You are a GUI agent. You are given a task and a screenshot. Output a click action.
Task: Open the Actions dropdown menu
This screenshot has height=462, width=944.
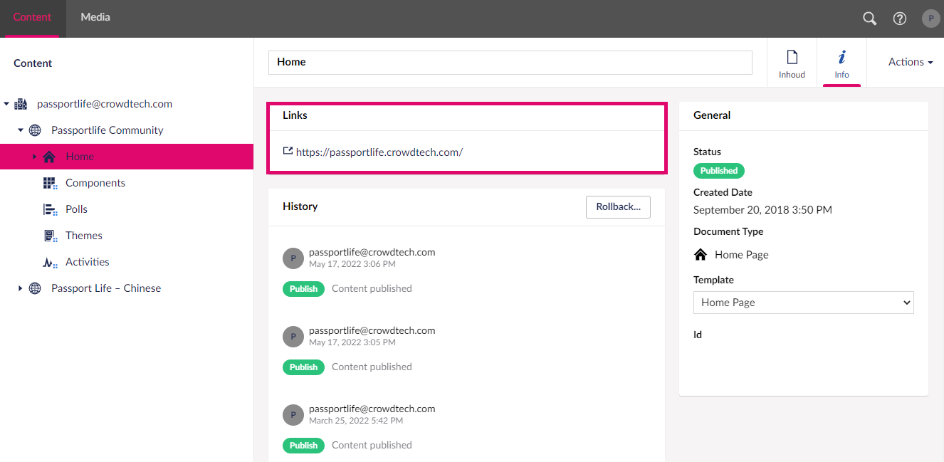[911, 62]
